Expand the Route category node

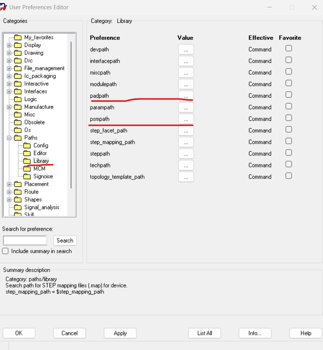point(9,192)
